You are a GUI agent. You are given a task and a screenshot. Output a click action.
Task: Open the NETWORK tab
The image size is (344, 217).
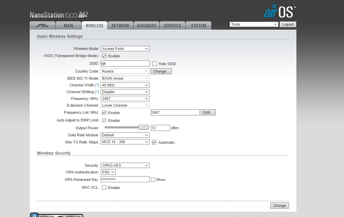coord(121,26)
